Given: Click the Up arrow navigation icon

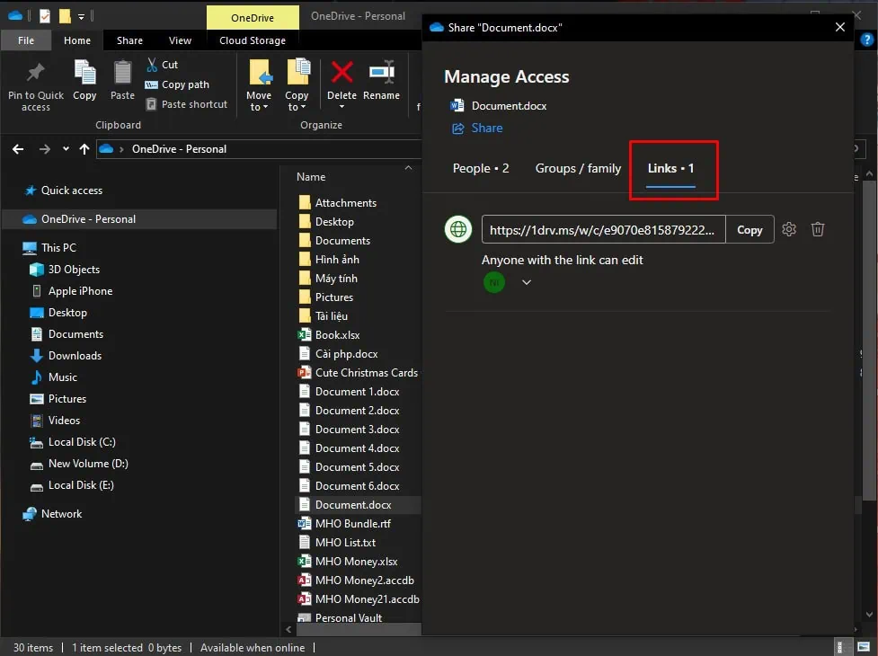Looking at the screenshot, I should [x=84, y=149].
